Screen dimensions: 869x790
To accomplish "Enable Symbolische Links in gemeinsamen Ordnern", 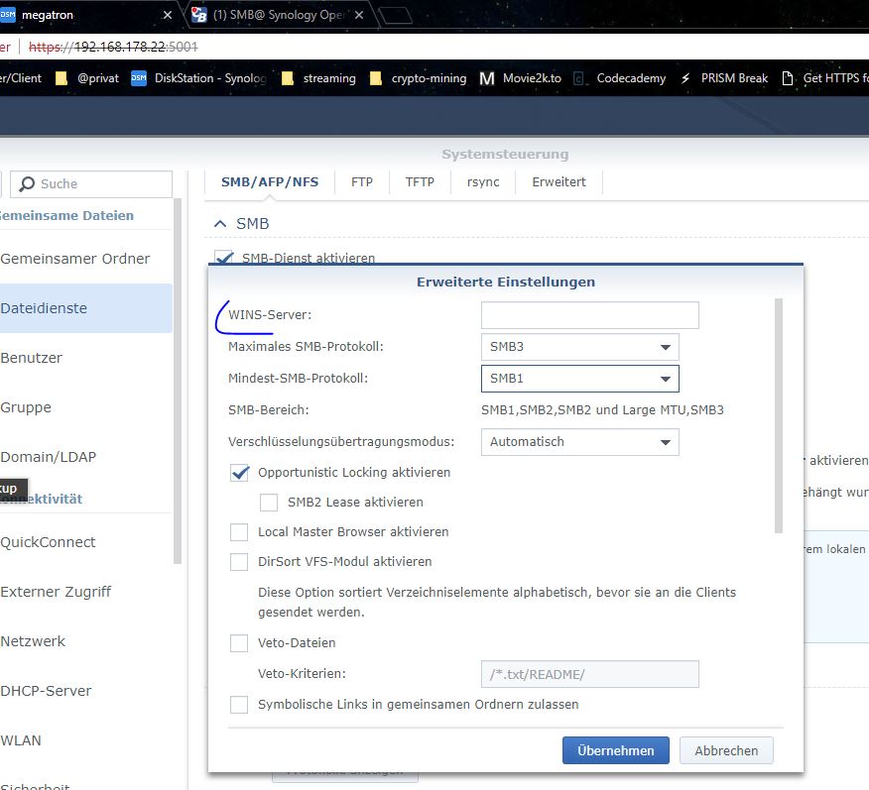I will point(239,704).
